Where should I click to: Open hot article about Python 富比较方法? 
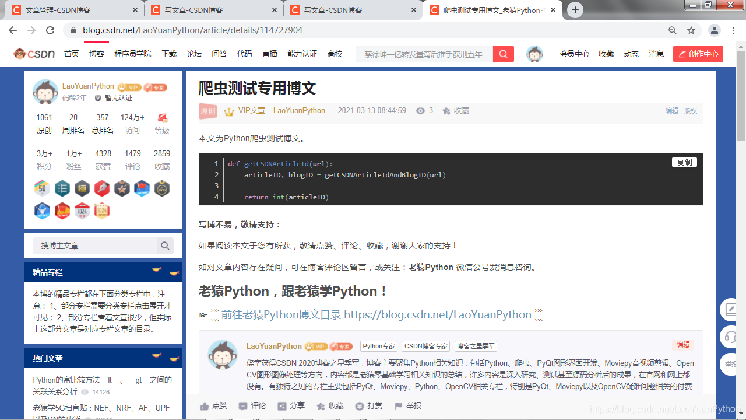point(103,386)
